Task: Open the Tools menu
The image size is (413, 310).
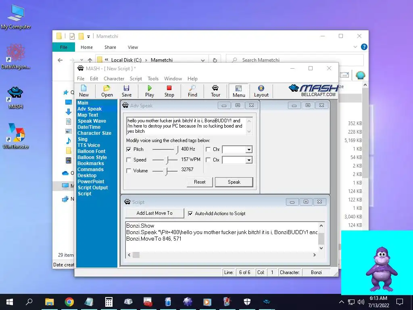Action: [x=153, y=79]
